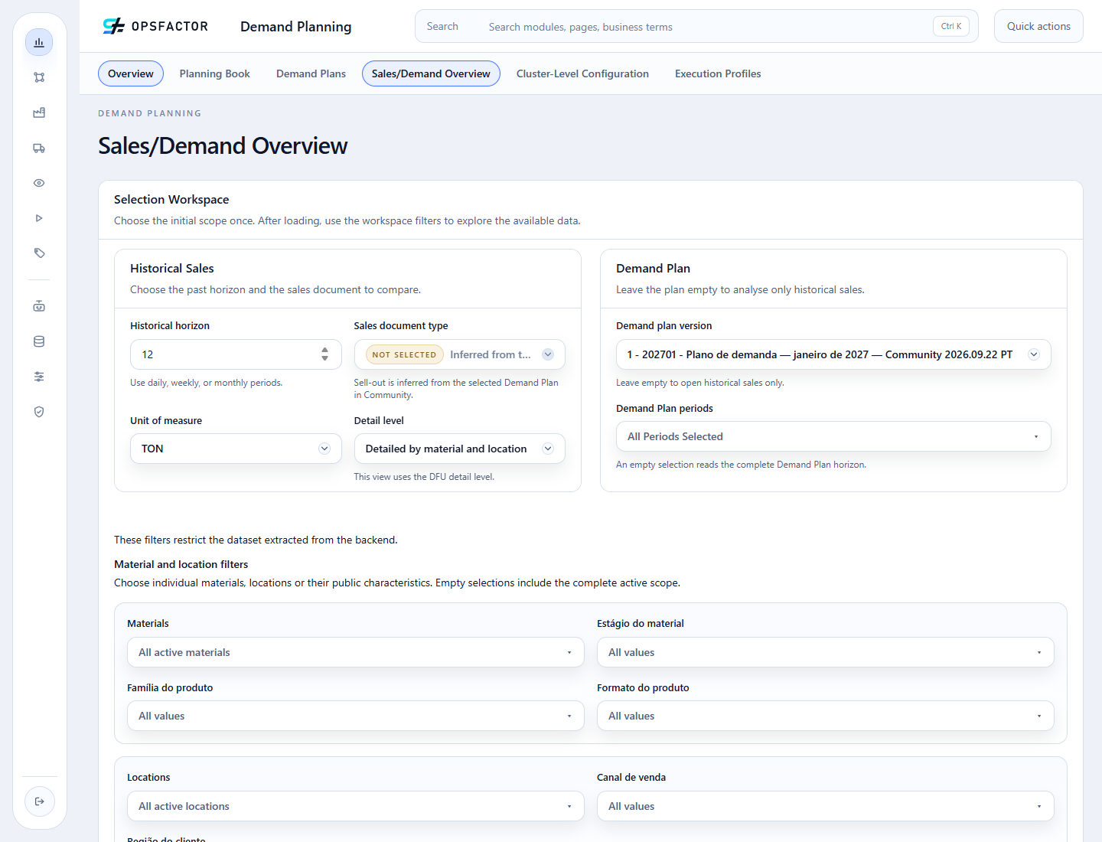Open the robot sidebar icon
Viewport: 1102px width, 842px height.
(x=39, y=306)
